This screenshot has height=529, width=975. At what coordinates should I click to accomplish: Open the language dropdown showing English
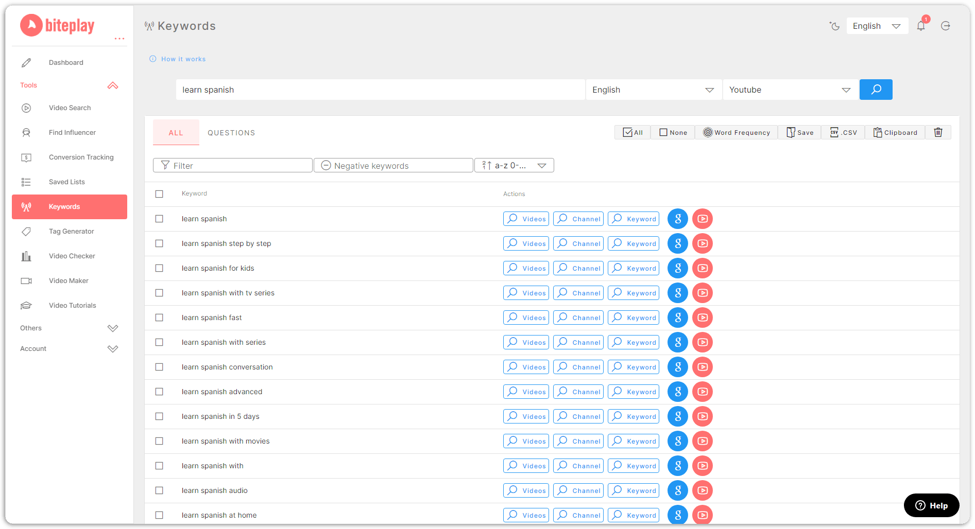[653, 90]
